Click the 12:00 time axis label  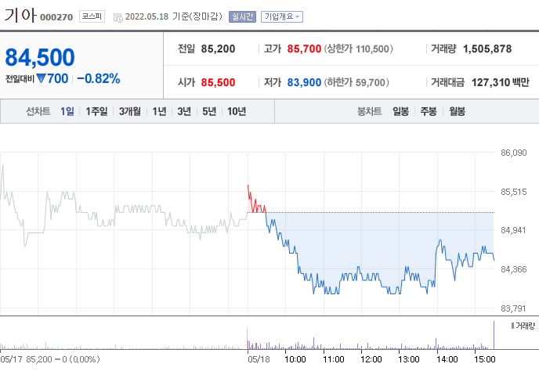[x=371, y=359]
